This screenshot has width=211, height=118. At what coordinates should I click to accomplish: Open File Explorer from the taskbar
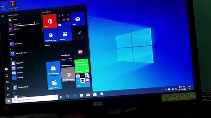point(81,95)
